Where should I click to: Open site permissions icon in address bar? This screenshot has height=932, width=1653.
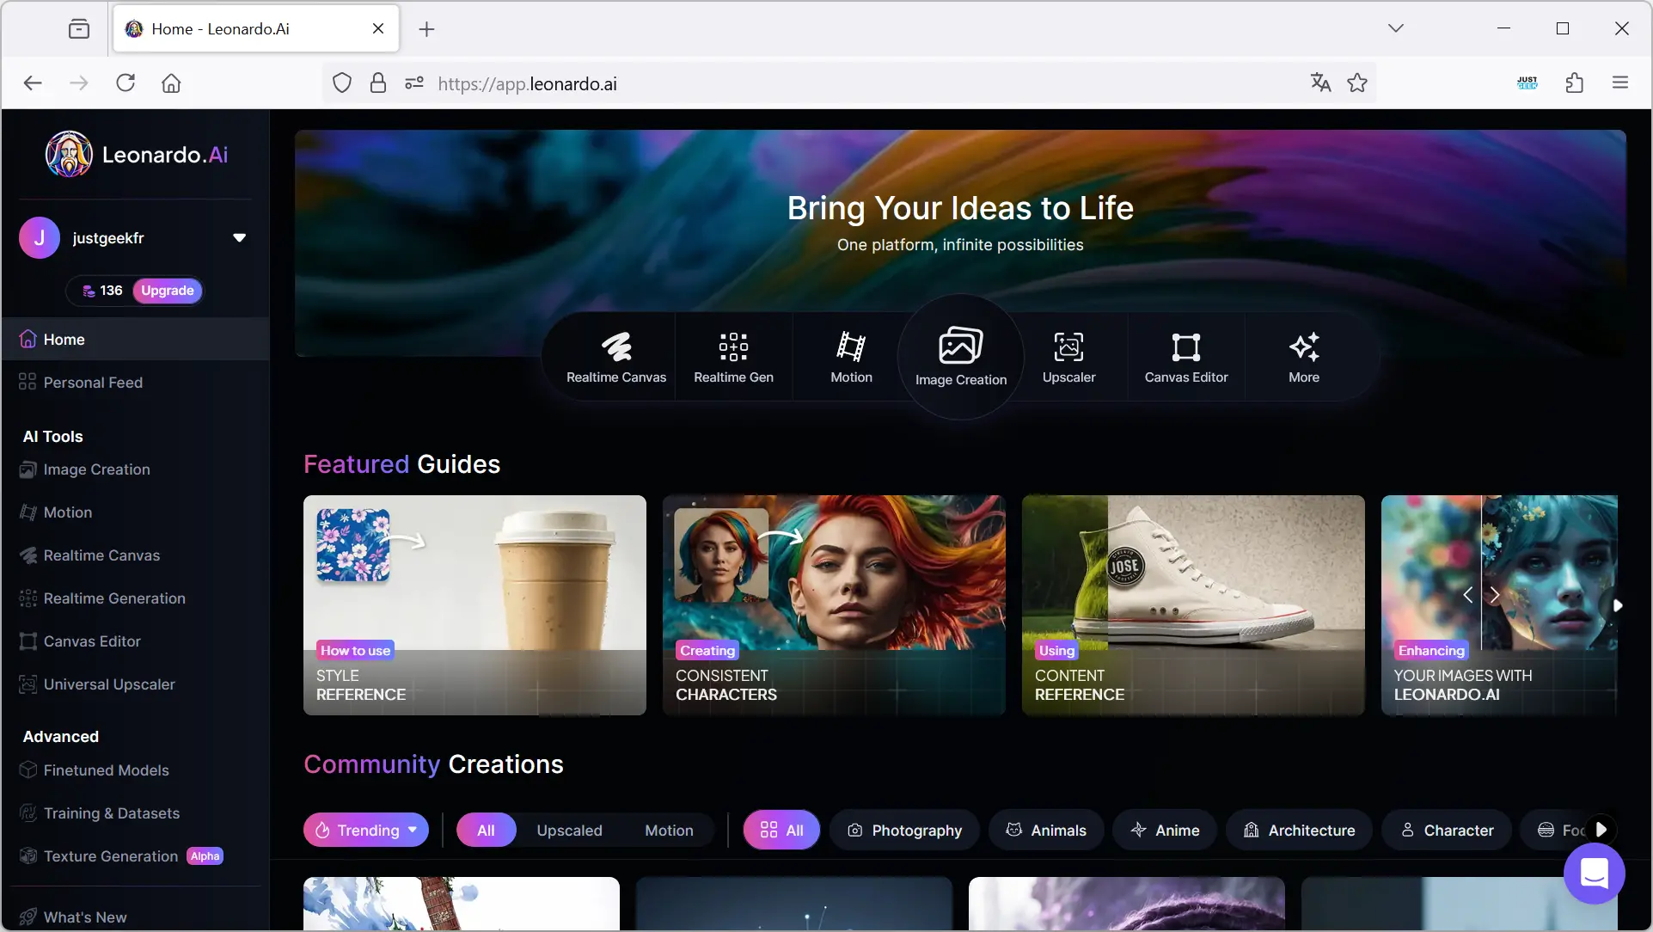tap(414, 83)
